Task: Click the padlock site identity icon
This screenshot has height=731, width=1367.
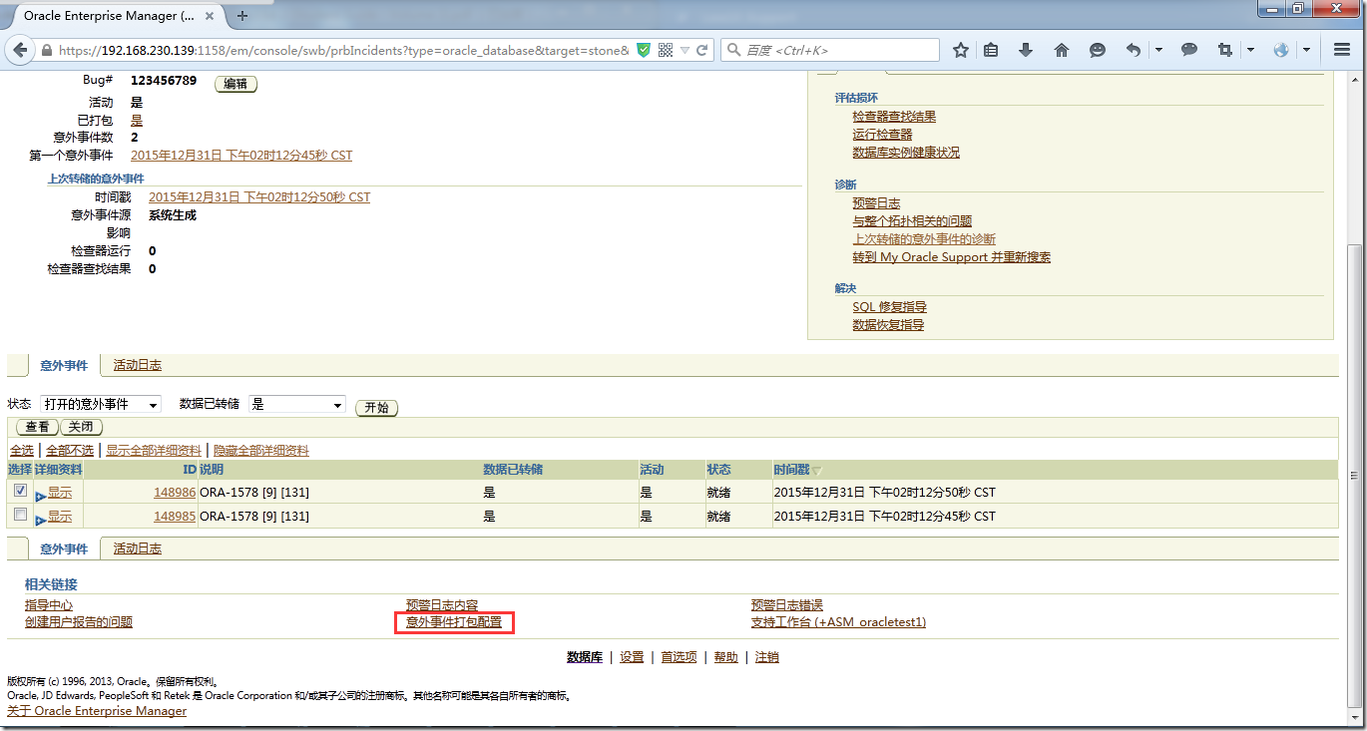Action: [x=46, y=50]
